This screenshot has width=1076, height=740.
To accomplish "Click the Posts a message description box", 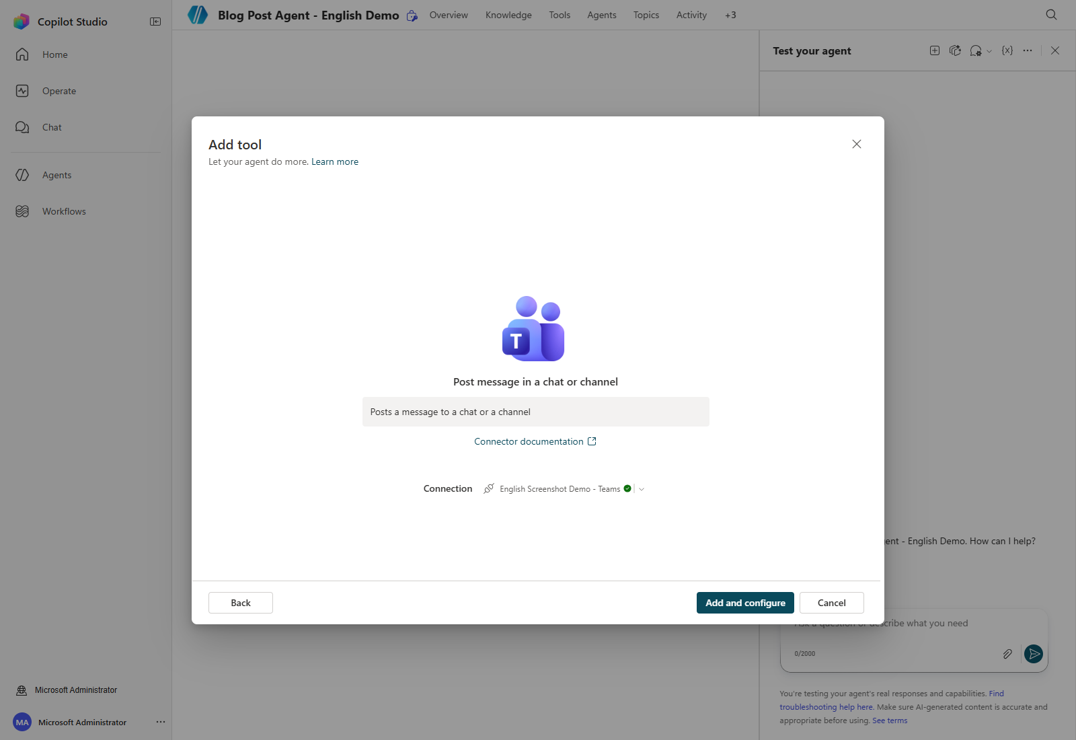I will click(536, 412).
